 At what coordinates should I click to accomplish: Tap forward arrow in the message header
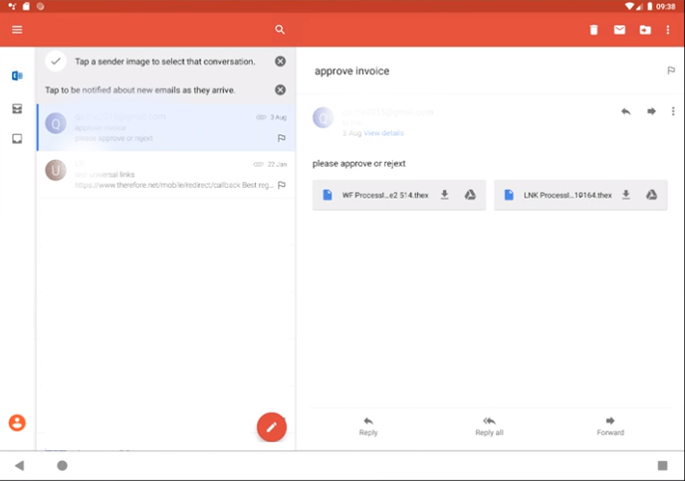point(651,111)
